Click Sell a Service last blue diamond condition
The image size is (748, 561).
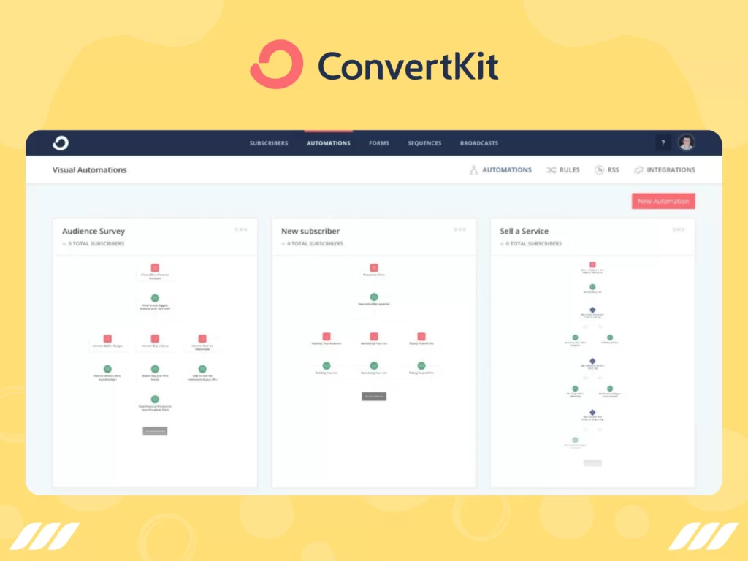[x=592, y=412]
